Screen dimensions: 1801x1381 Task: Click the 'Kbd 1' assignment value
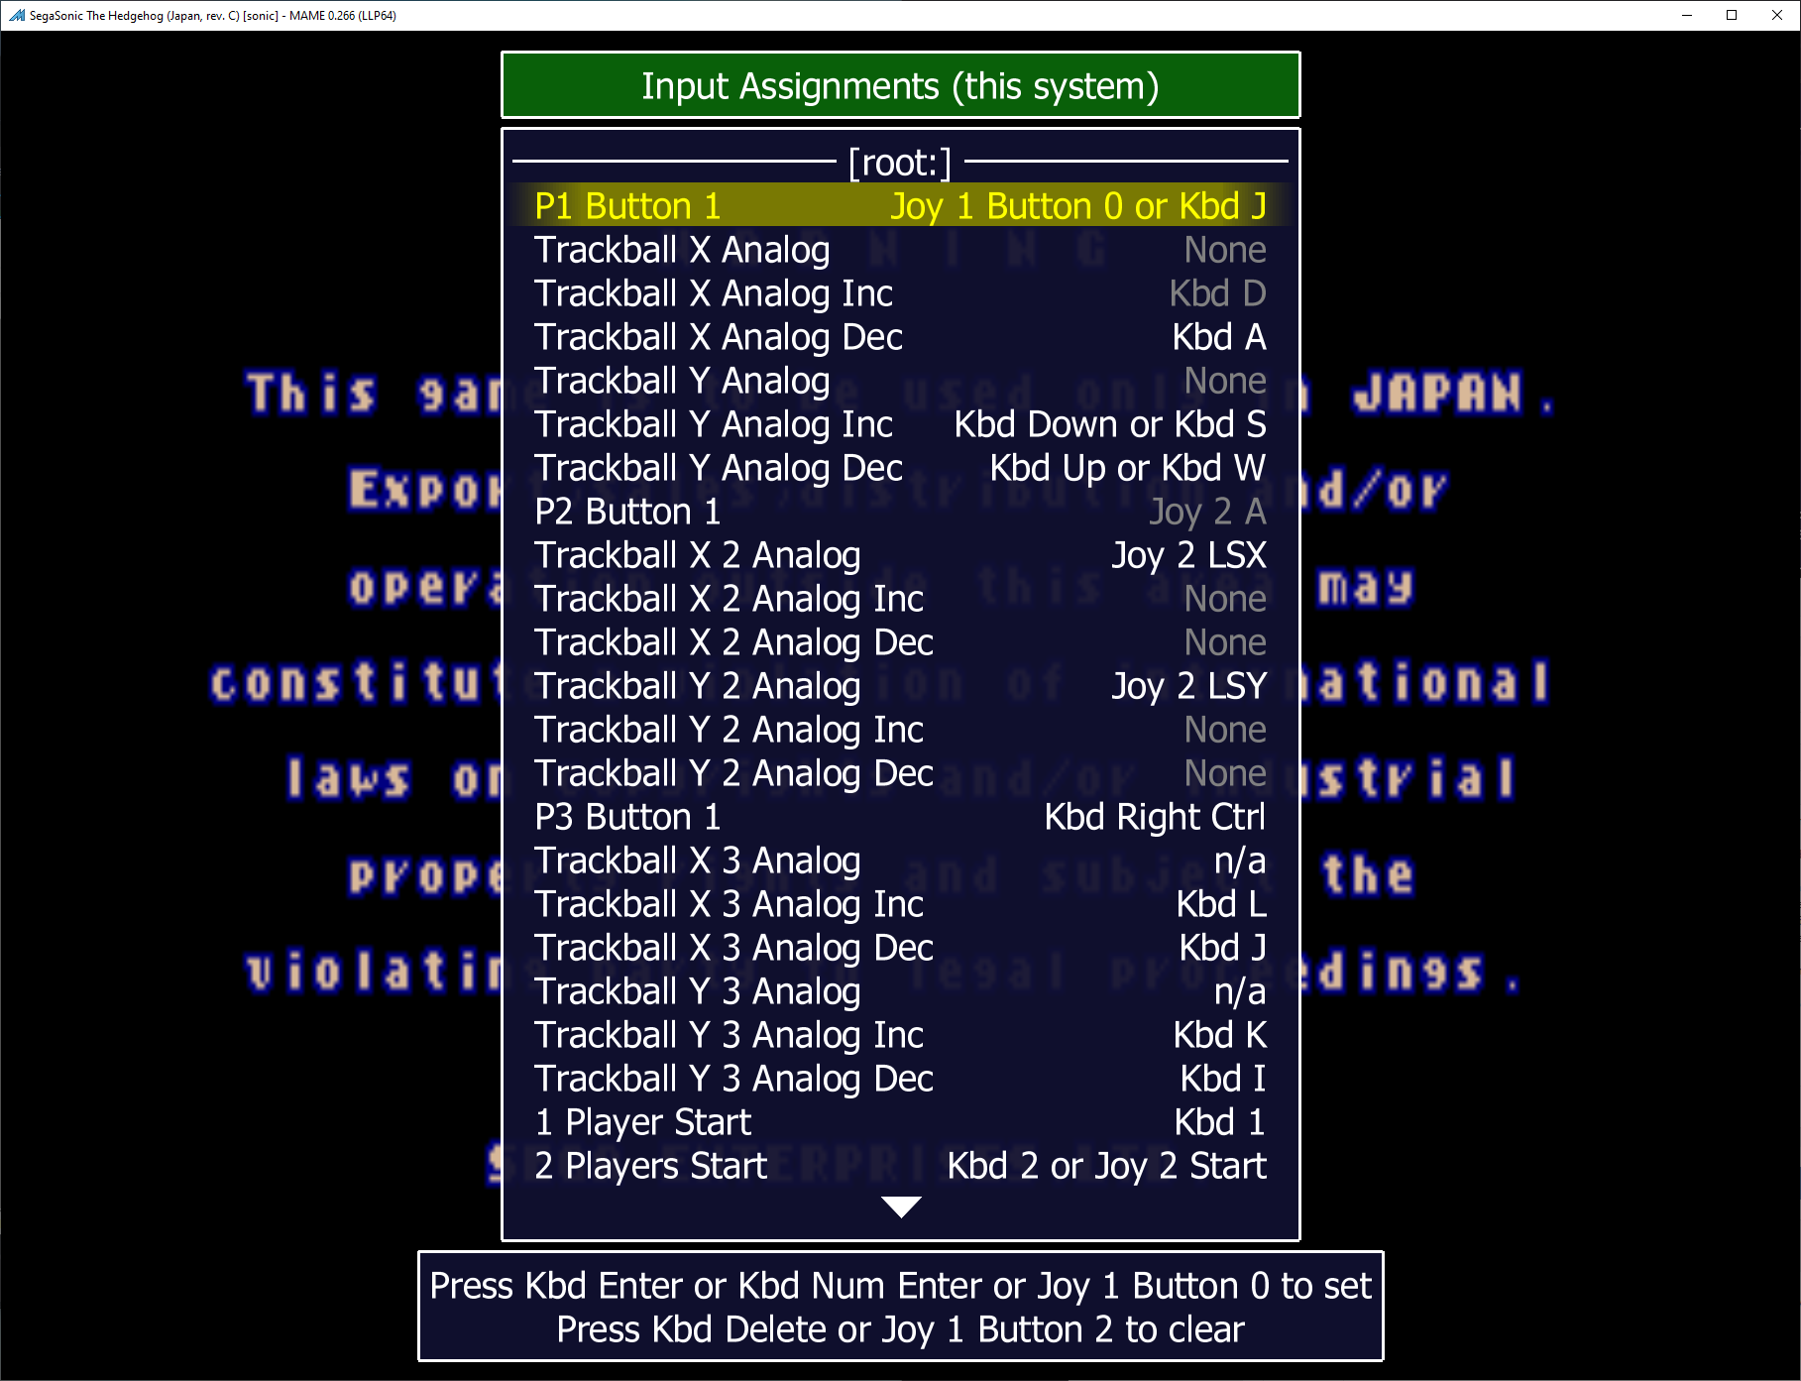point(1220,1121)
